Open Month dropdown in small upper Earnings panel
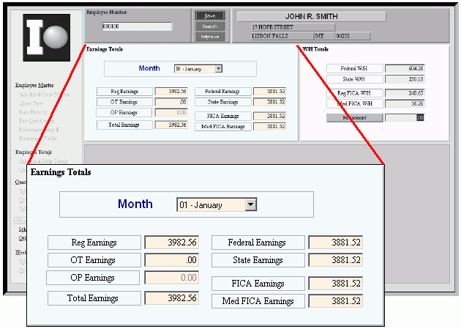The height and width of the screenshot is (329, 461). pyautogui.click(x=219, y=69)
